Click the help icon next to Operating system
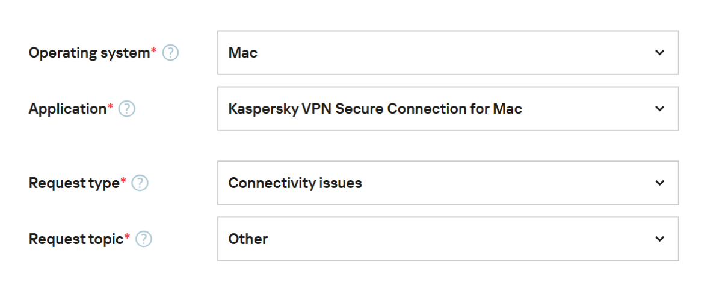The width and height of the screenshot is (722, 298). tap(171, 53)
